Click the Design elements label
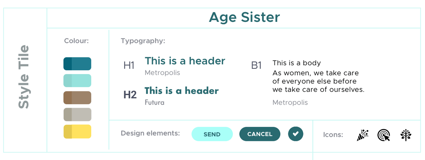 tap(150, 133)
